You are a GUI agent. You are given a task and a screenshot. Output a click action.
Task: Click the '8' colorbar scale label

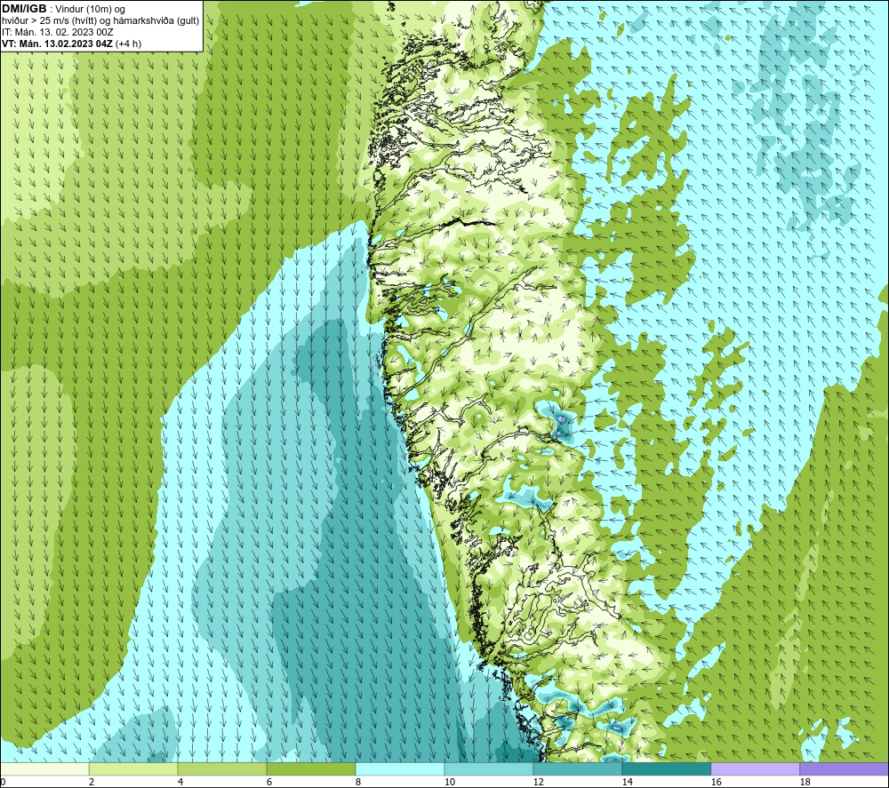pos(357,782)
